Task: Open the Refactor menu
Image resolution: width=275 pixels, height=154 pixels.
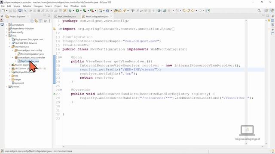Action: click(x=27, y=6)
